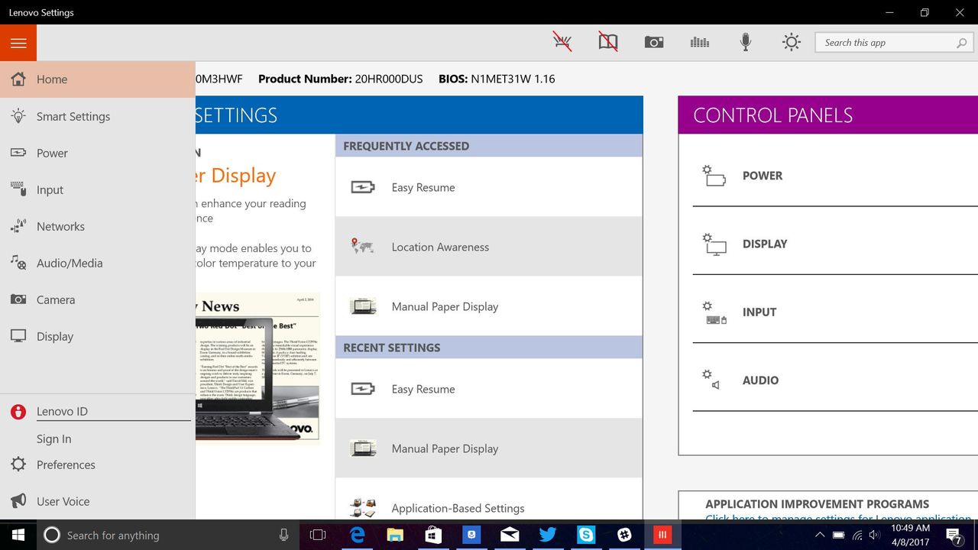Toggle the crossed-out book reading mode icon

(x=608, y=42)
